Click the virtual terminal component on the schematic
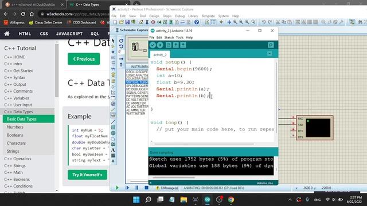This screenshot has width=367, height=206. point(315,128)
